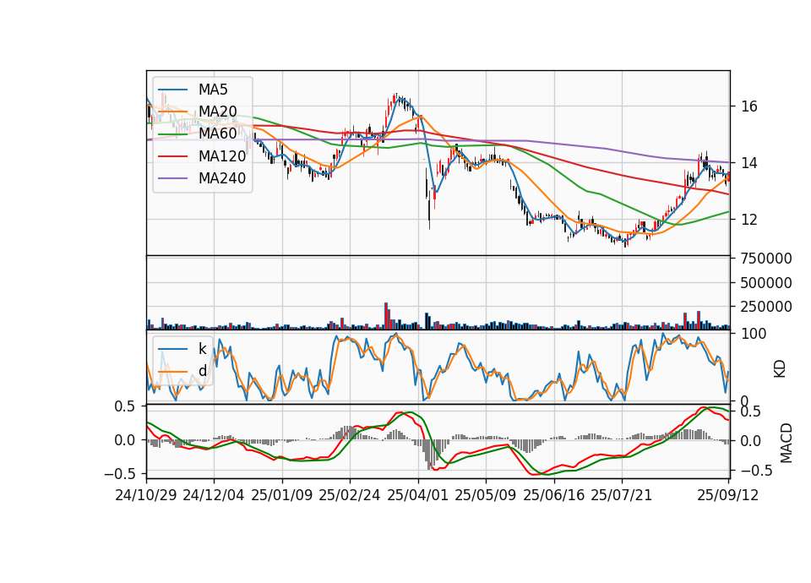
Task: Click the KD axis value 100
Action: coord(754,334)
